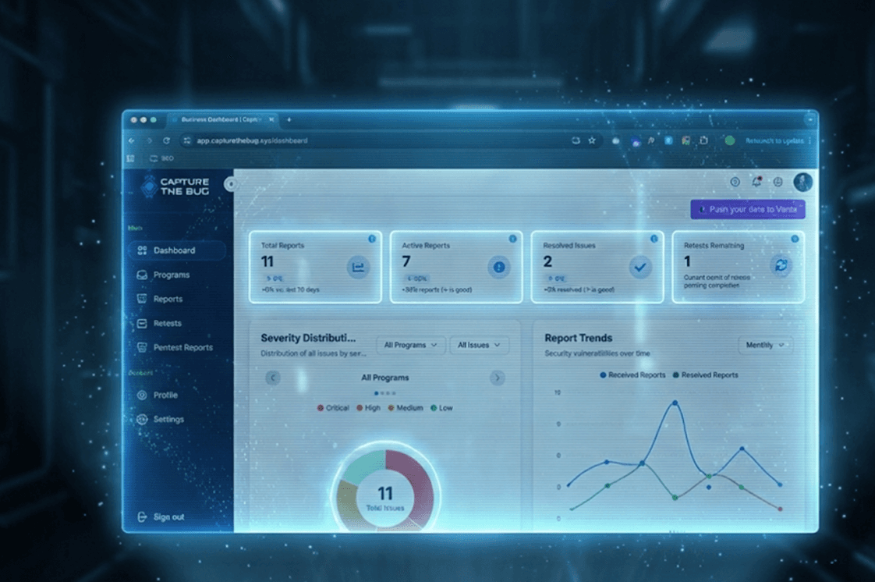The height and width of the screenshot is (582, 875).
Task: Click the green profile circle in browser toolbar
Action: point(729,140)
